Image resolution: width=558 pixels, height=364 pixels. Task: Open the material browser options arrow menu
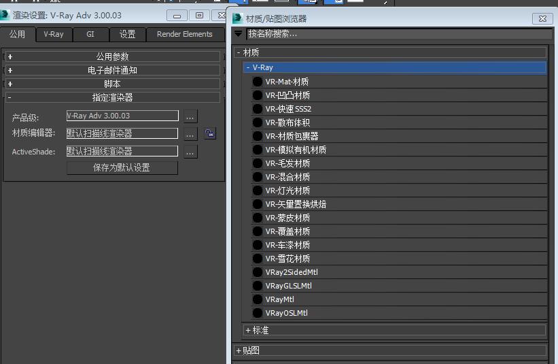pos(239,34)
